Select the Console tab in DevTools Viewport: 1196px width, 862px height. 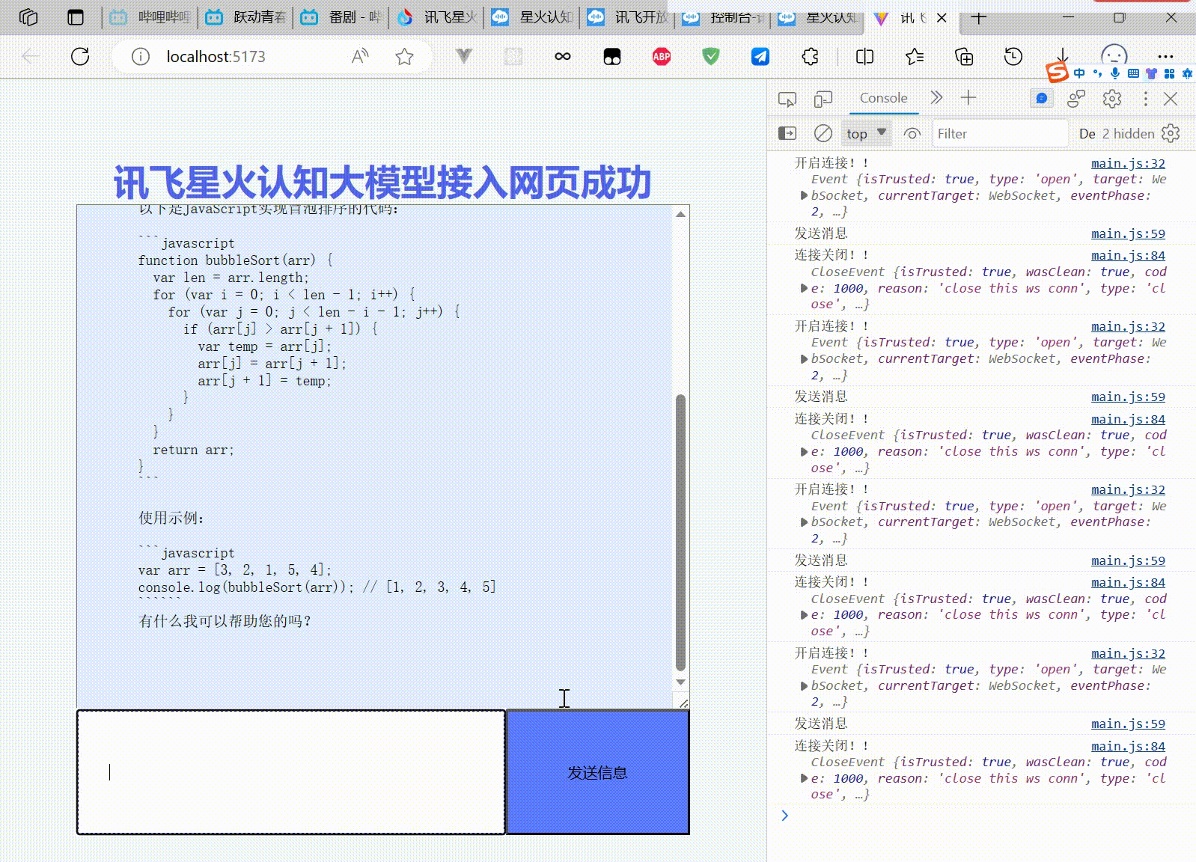point(883,98)
